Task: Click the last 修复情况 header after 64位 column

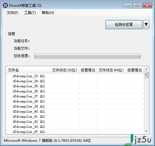Action: click(x=135, y=70)
